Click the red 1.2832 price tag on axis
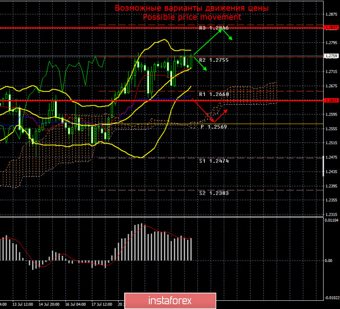The width and height of the screenshot is (340, 309). point(331,28)
